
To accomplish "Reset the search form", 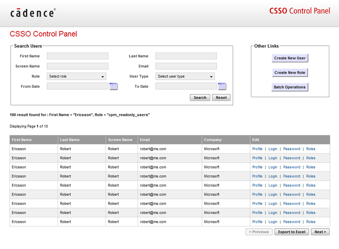I will (x=221, y=97).
